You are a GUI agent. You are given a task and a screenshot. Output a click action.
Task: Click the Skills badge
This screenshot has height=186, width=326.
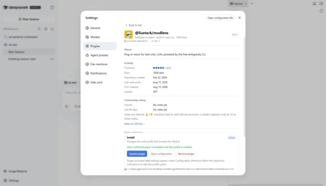[x=235, y=35]
